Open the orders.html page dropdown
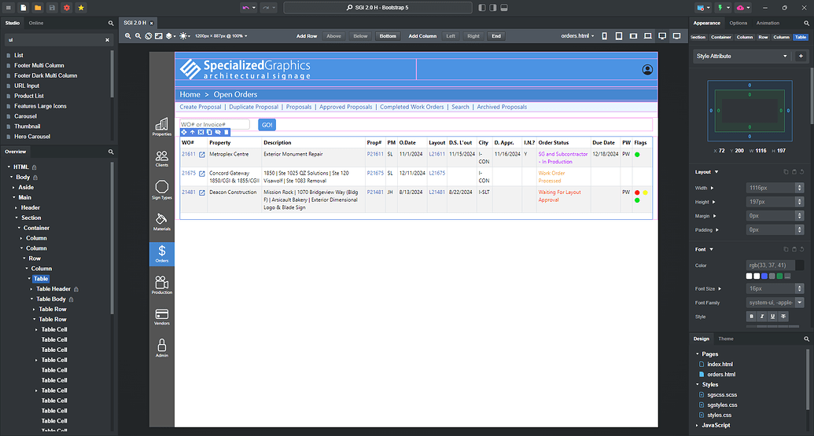Image resolution: width=814 pixels, height=436 pixels. [x=577, y=36]
